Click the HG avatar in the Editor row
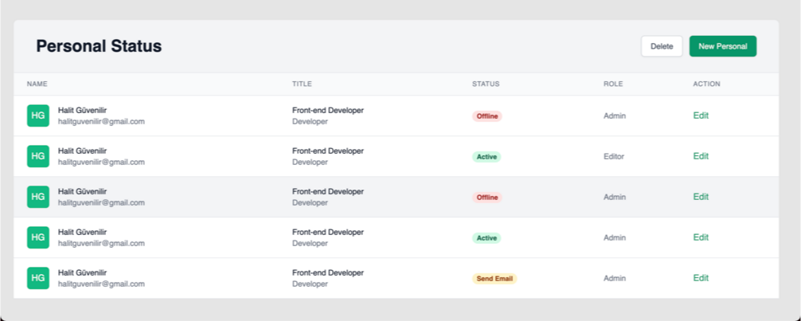The height and width of the screenshot is (321, 801). pos(37,156)
